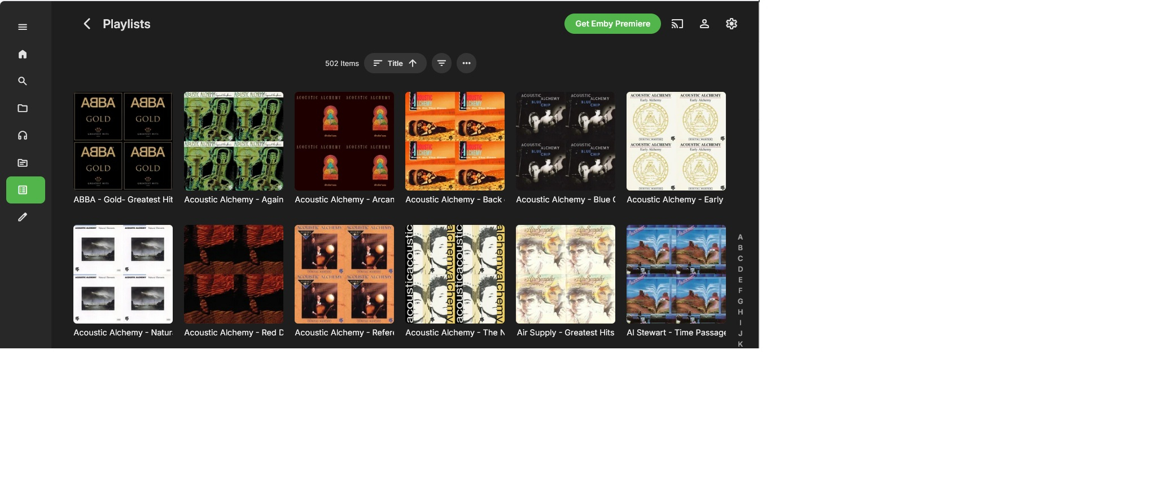Click the 'ABBA - Gold- Greatest Hit' title
This screenshot has height=487, width=1165.
tap(123, 200)
